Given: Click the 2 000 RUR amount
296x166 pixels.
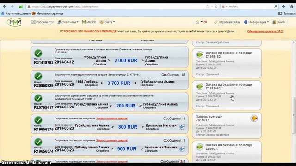Looking at the screenshot, I should click(126, 60).
